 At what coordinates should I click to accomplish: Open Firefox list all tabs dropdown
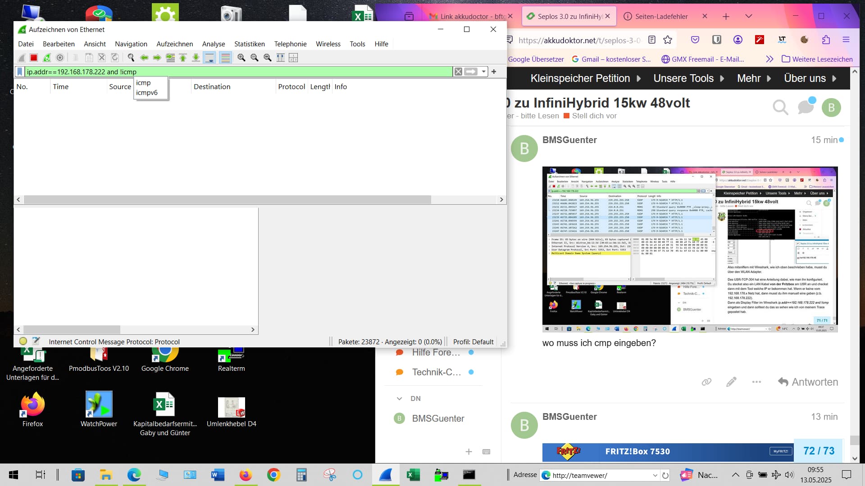(749, 16)
